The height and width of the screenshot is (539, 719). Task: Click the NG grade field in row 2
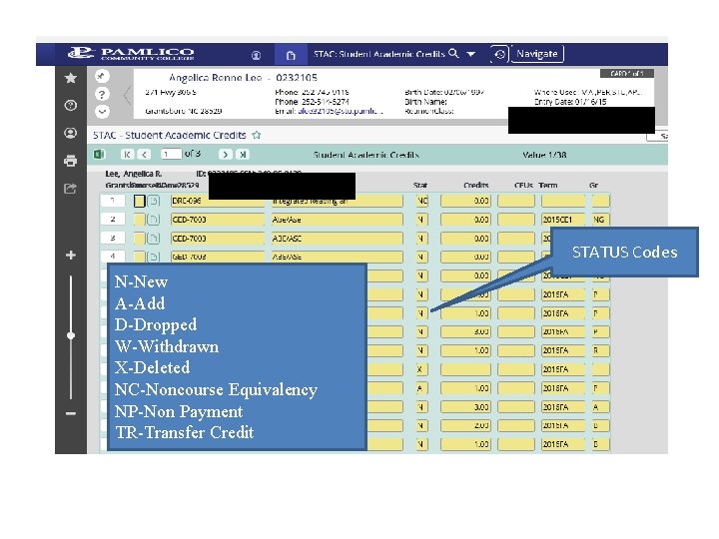point(601,220)
